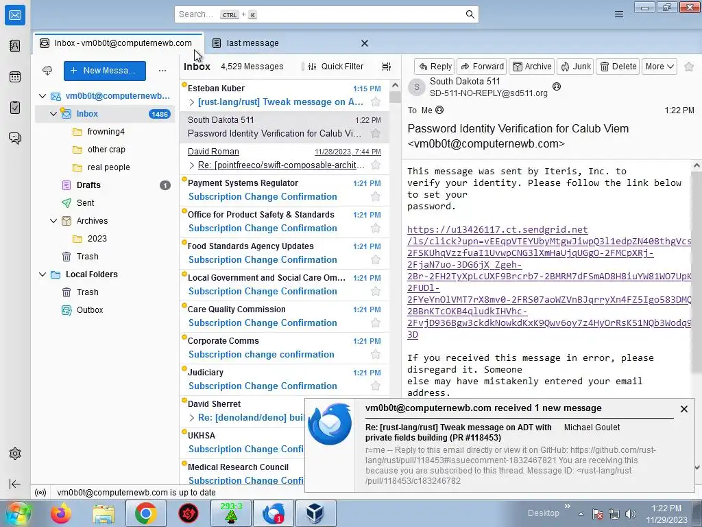Star the Food Standards Agency message

click(x=376, y=259)
